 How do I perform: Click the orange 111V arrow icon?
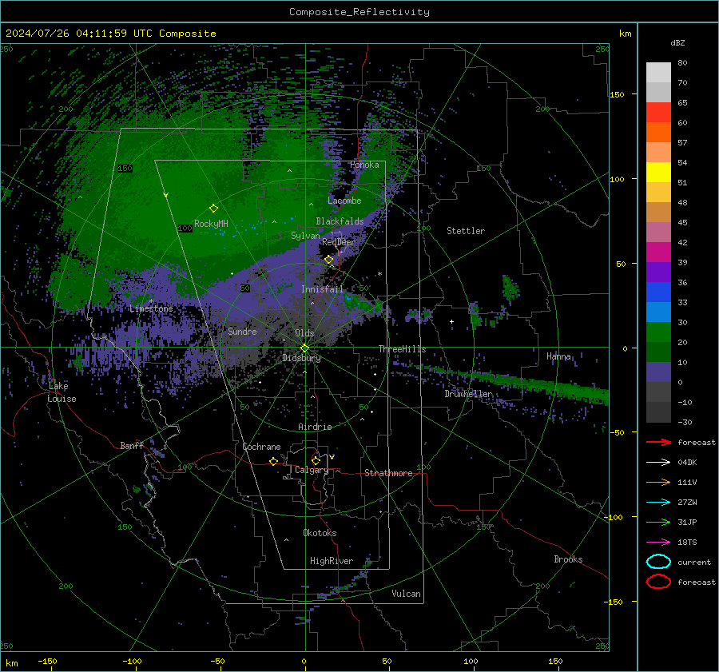pyautogui.click(x=658, y=482)
